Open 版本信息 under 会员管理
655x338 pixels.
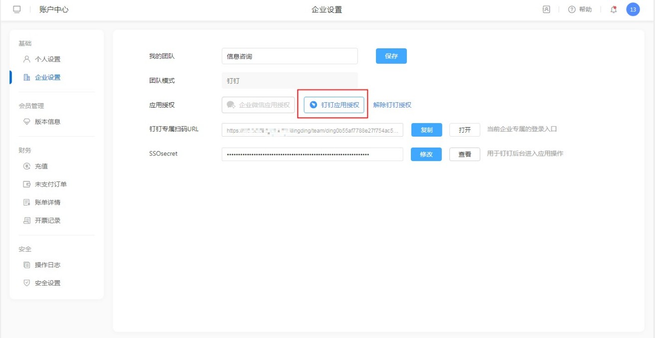pyautogui.click(x=47, y=122)
